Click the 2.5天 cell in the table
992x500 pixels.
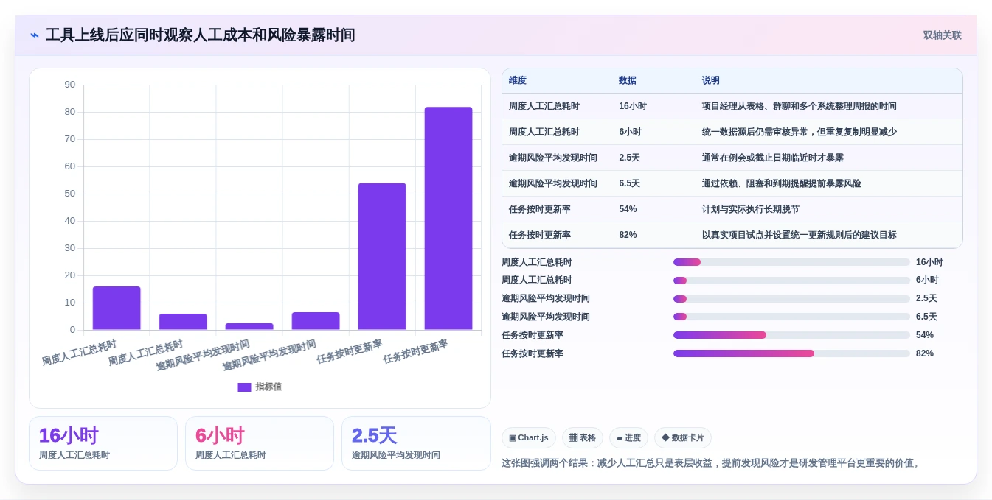(x=630, y=158)
